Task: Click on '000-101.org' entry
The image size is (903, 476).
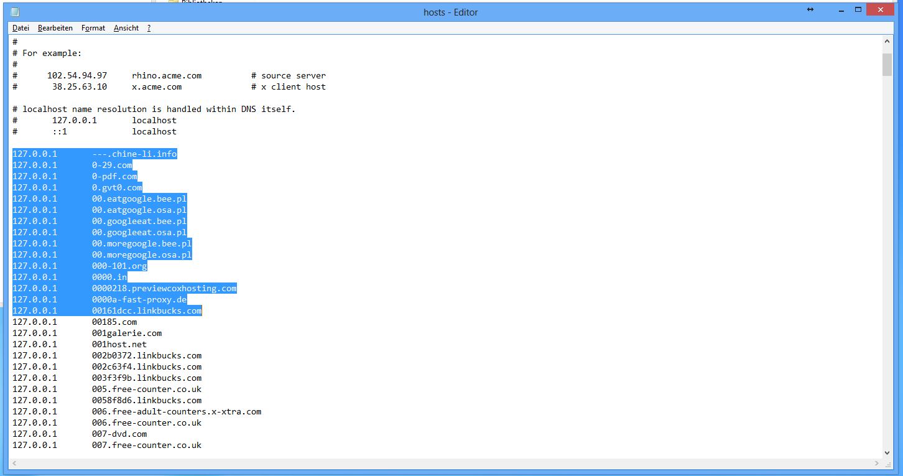Action: click(x=119, y=266)
